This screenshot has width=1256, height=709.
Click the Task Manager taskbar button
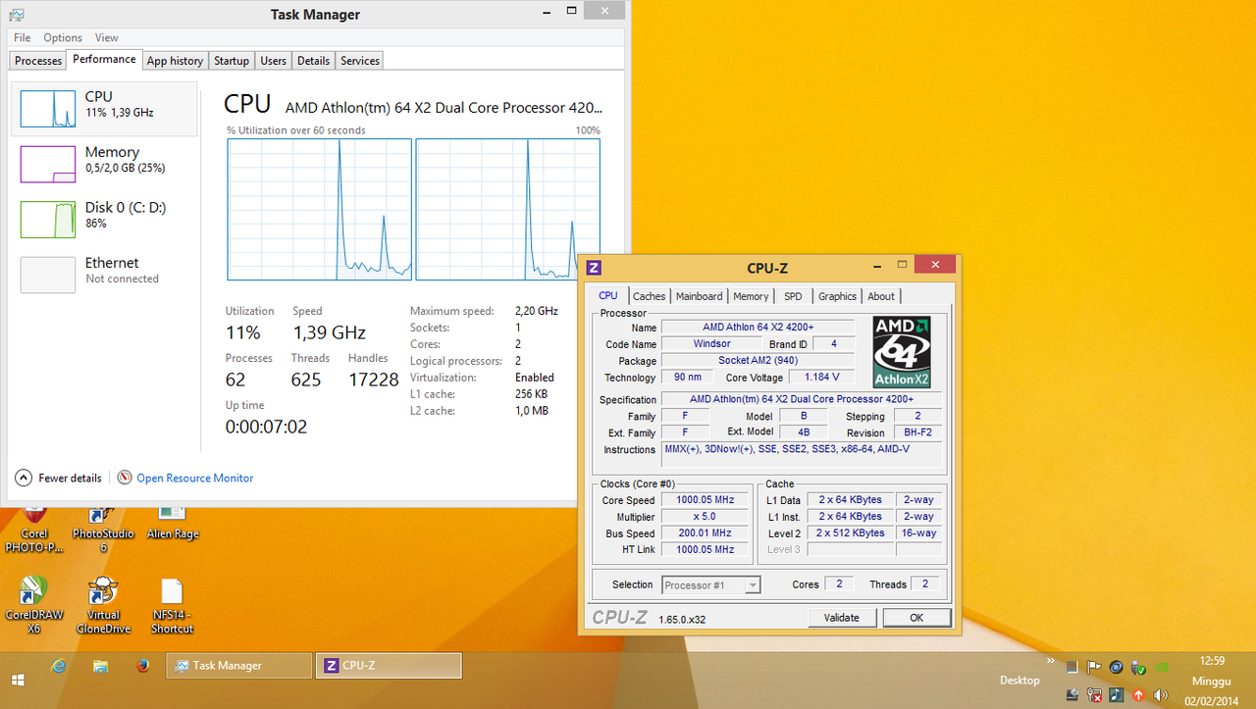pyautogui.click(x=240, y=666)
